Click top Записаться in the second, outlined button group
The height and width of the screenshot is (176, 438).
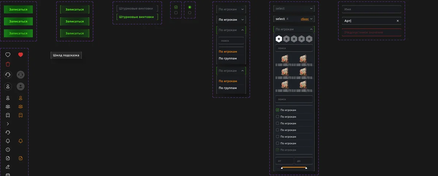[x=74, y=9]
